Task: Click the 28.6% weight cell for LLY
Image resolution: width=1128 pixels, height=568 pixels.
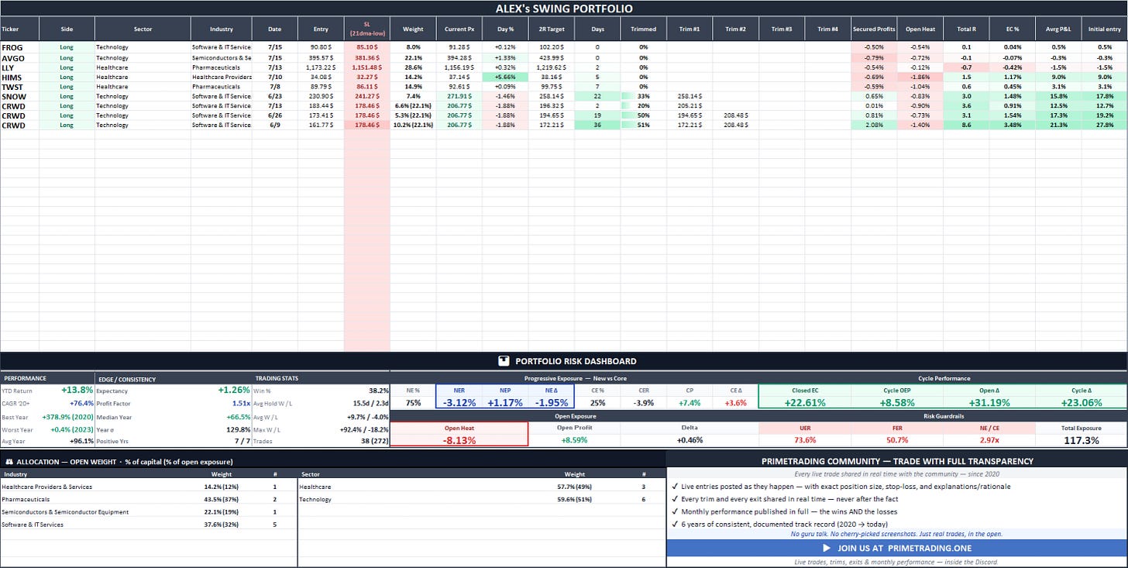Action: click(413, 67)
